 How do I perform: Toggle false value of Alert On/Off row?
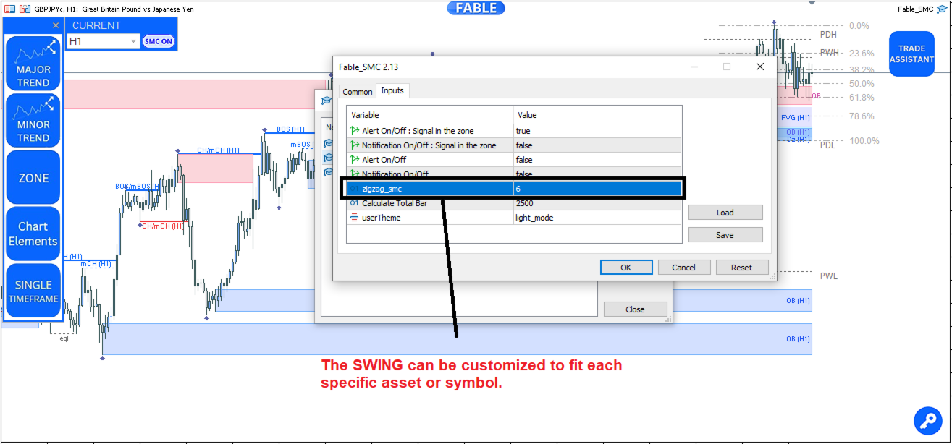[597, 160]
